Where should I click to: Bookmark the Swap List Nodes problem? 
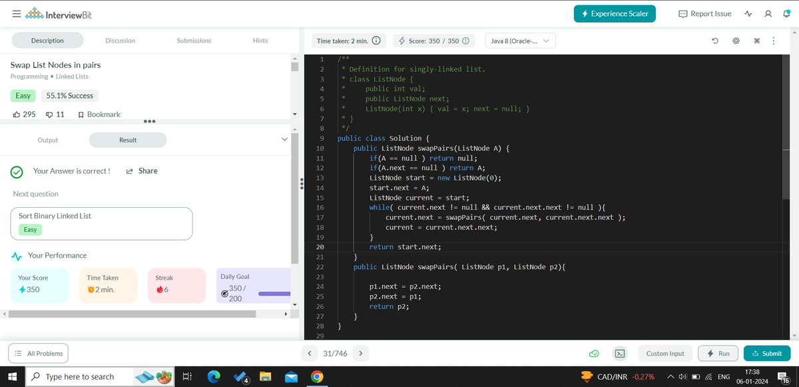pos(99,115)
